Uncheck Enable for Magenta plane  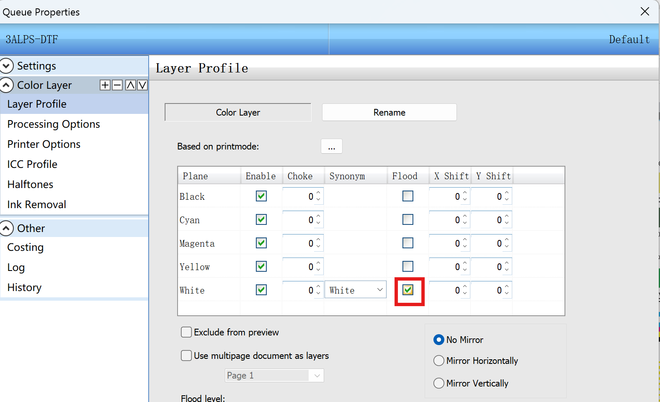pos(261,243)
